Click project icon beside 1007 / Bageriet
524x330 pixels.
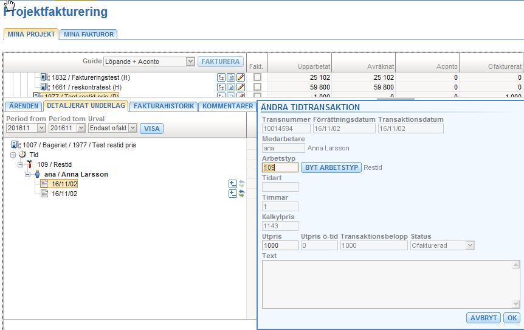pos(16,144)
